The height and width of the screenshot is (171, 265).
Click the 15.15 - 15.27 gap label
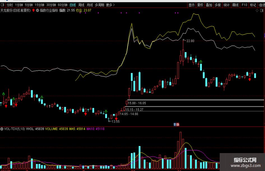click(x=134, y=110)
